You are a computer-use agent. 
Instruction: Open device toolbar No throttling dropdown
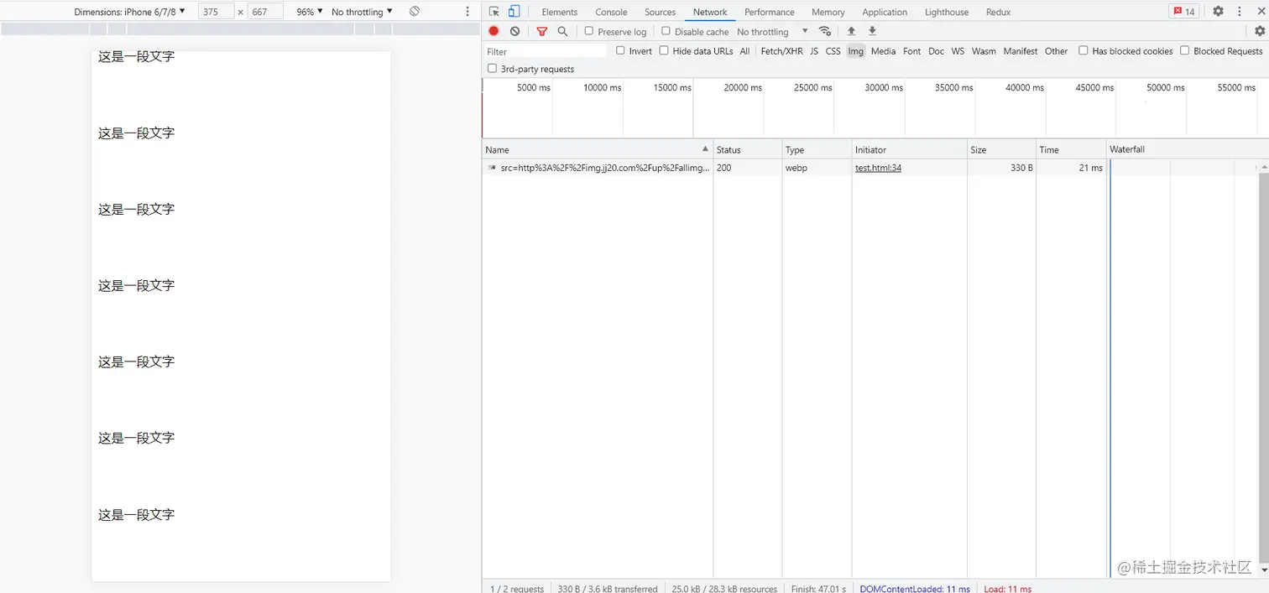point(362,12)
